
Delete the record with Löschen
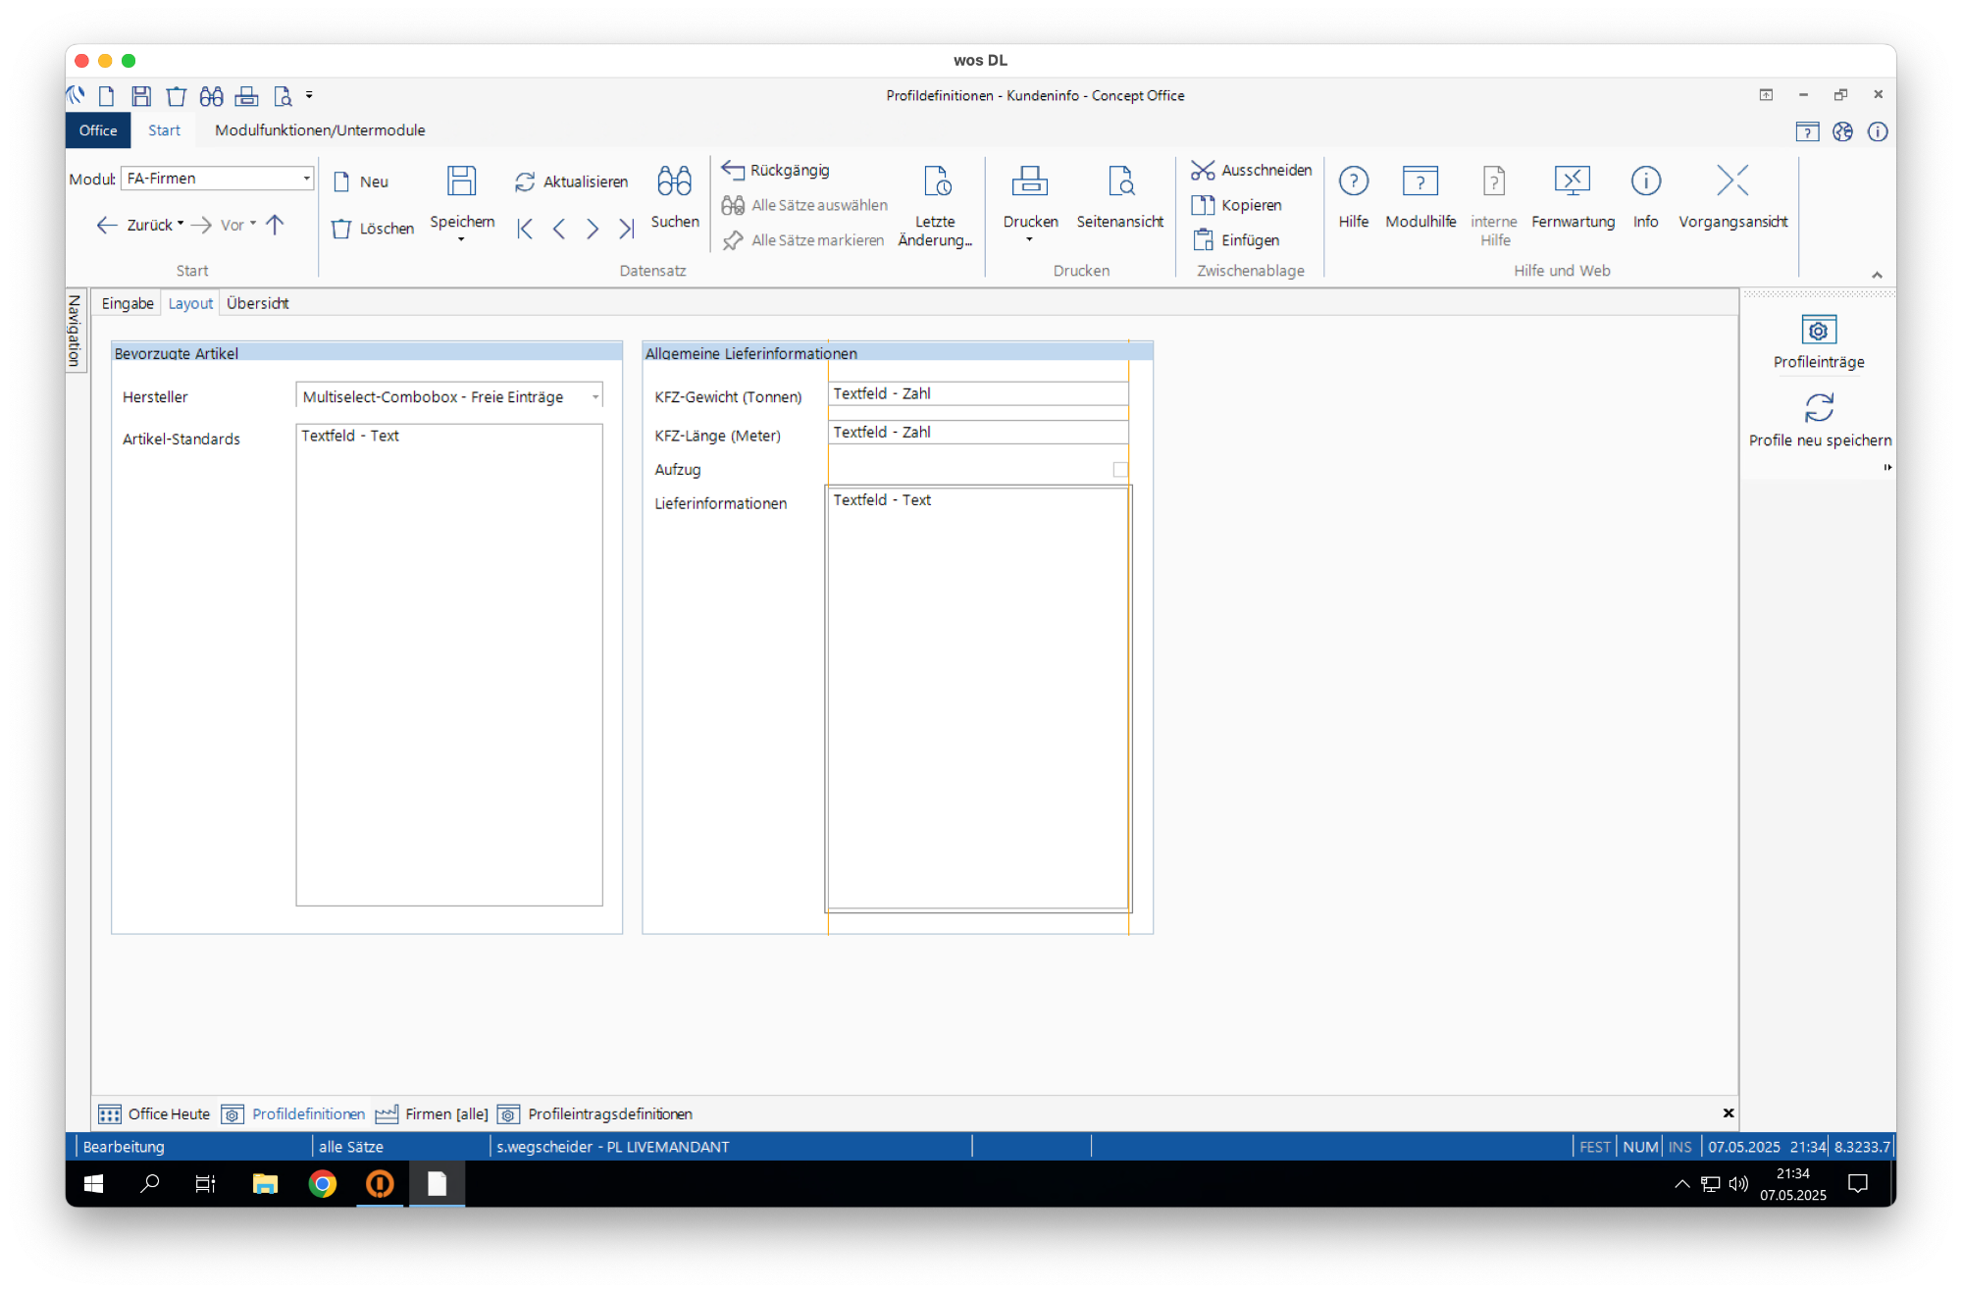coord(373,229)
